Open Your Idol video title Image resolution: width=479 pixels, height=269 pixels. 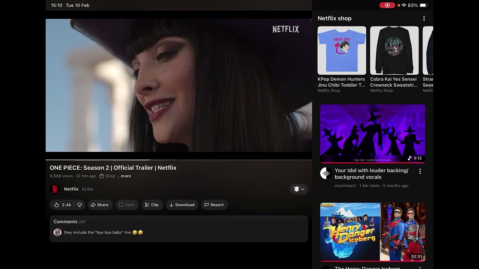371,174
